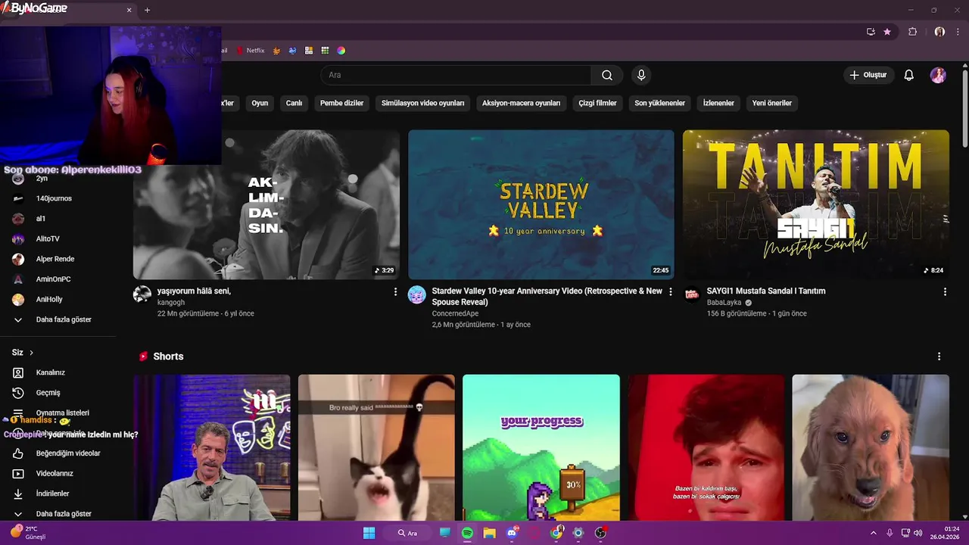Select Simülasyon video oyunları chip

tap(422, 103)
